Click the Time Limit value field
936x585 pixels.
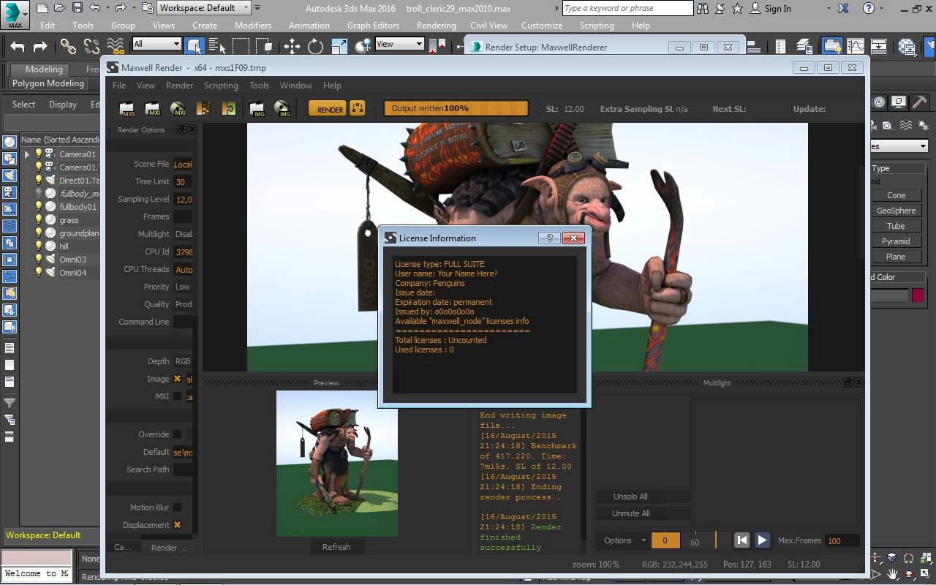[183, 181]
